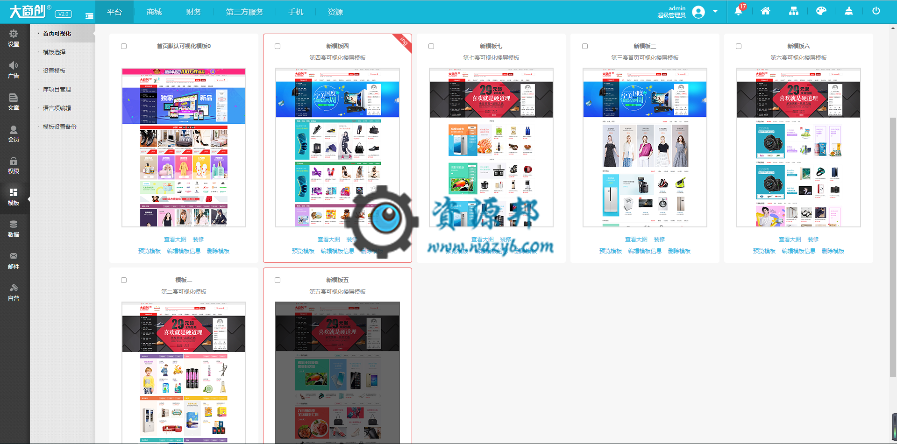Click 预览模板 under 新模板六

click(x=764, y=251)
